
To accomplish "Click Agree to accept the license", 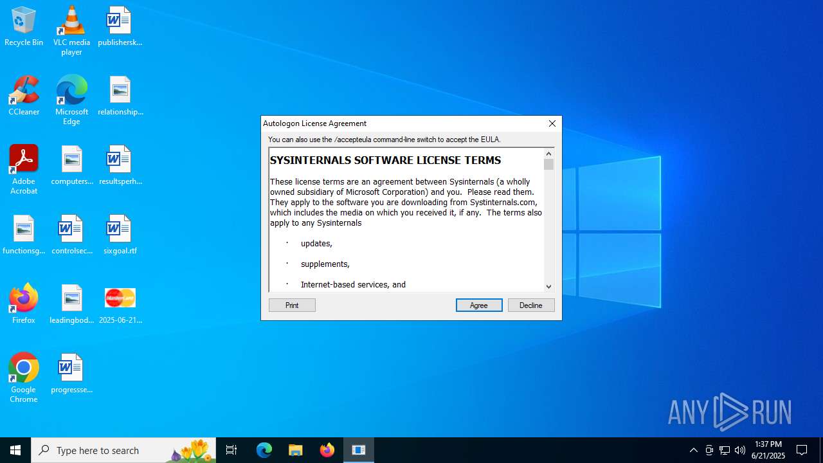I will pyautogui.click(x=479, y=305).
